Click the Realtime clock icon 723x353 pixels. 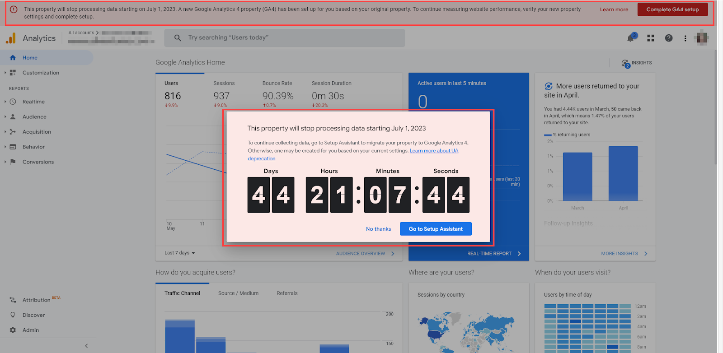(x=13, y=102)
